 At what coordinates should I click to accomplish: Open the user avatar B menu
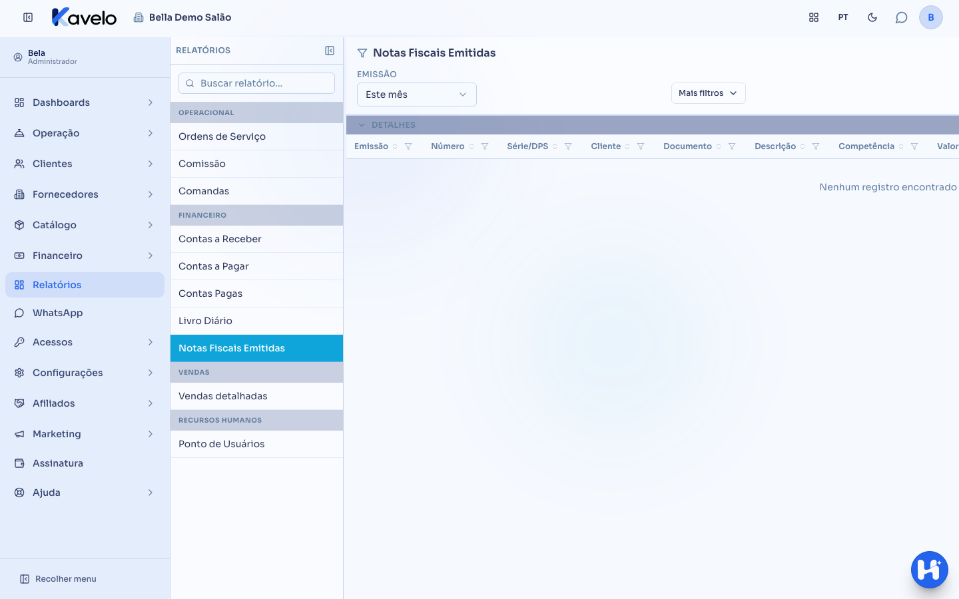coord(931,17)
